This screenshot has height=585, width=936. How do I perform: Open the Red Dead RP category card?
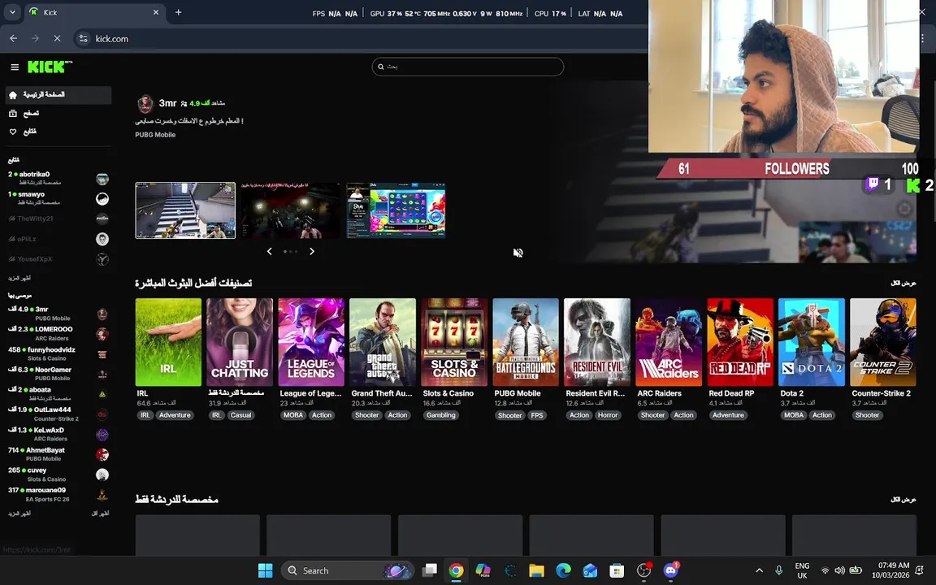[740, 342]
